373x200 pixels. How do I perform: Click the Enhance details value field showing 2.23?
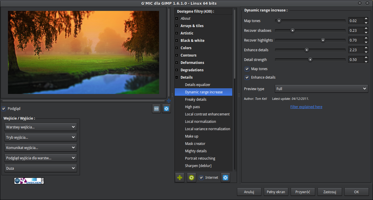[356, 50]
